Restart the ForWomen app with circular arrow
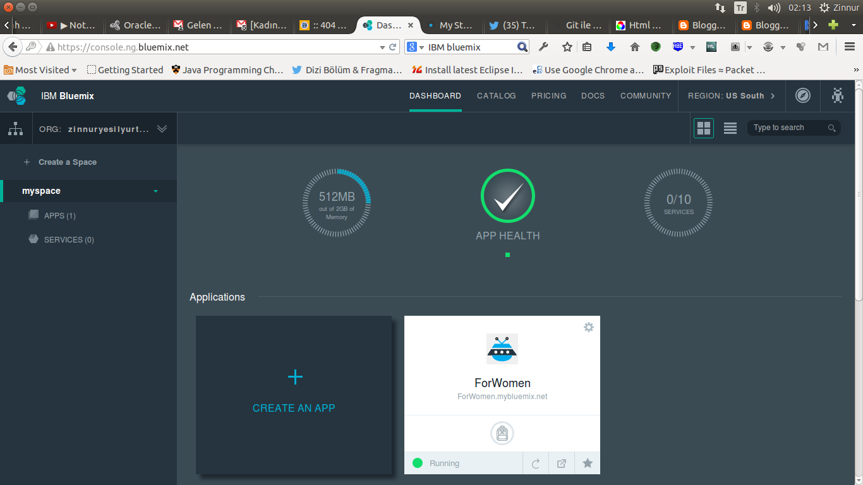Screen dimensions: 863x485 (x=536, y=464)
